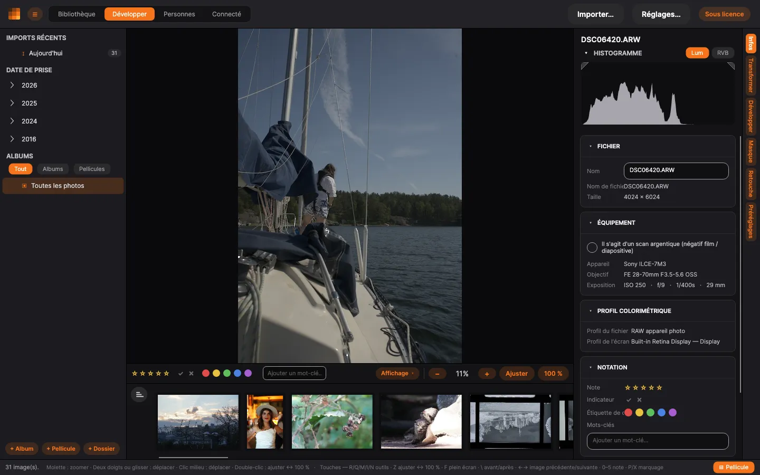The width and height of the screenshot is (760, 475).
Task: Click the Indicateur X reject flag
Action: 639,400
